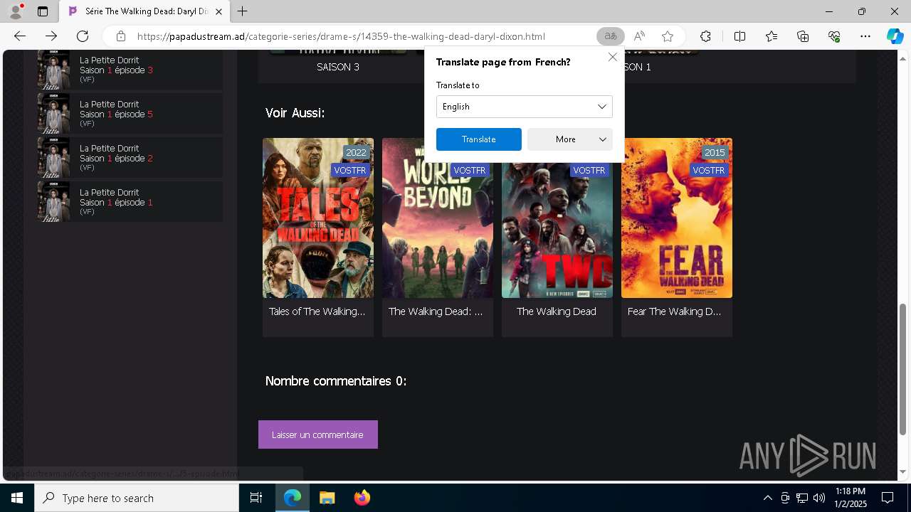This screenshot has width=911, height=512.
Task: Click La Petite Dorrit épisode 3 thumbnail
Action: (53, 70)
